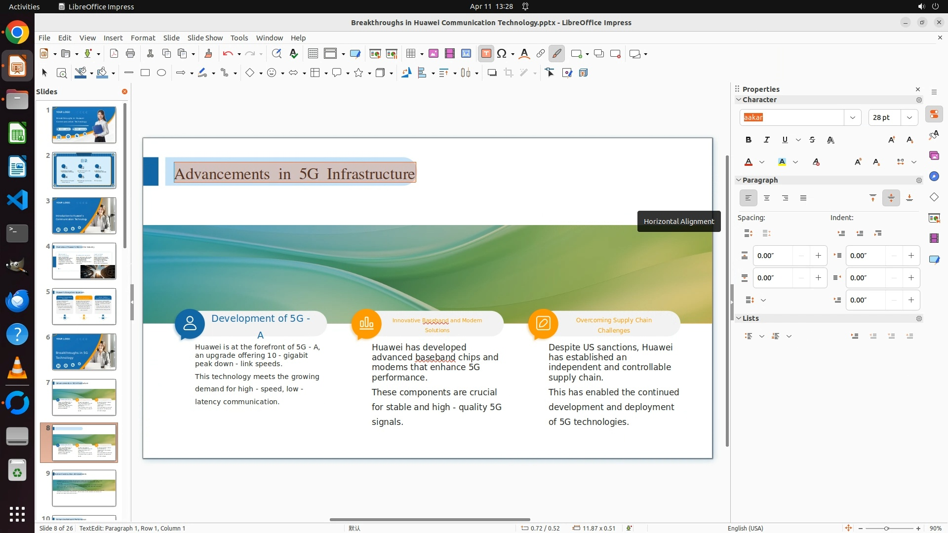The image size is (948, 533).
Task: Open Thunderbird from the dock
Action: 17,301
